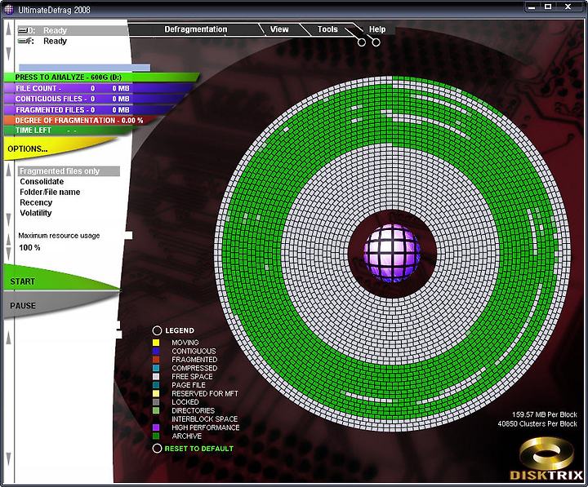Click the CONTIGUOUS FILES bar
Screen dimensions: 588x487
(x=96, y=99)
